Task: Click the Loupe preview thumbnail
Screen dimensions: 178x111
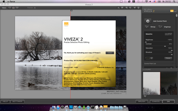Action: coord(160,83)
